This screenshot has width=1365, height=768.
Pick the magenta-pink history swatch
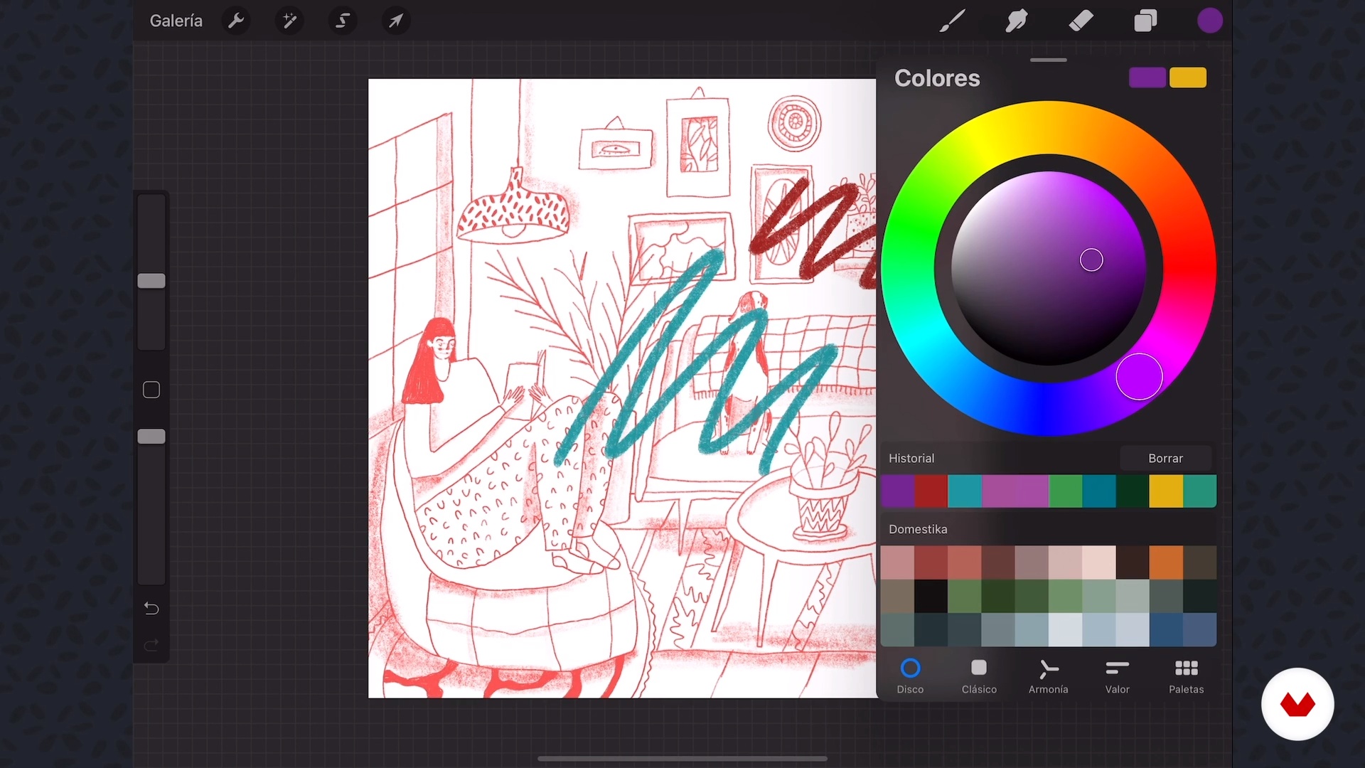pyautogui.click(x=1015, y=491)
